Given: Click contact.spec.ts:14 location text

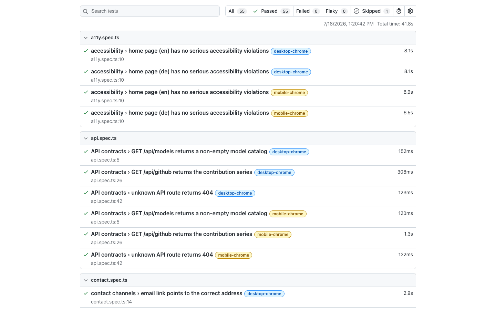Looking at the screenshot, I should (111, 302).
